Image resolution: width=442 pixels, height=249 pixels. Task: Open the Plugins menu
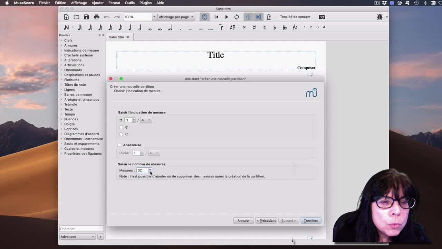(x=145, y=3)
